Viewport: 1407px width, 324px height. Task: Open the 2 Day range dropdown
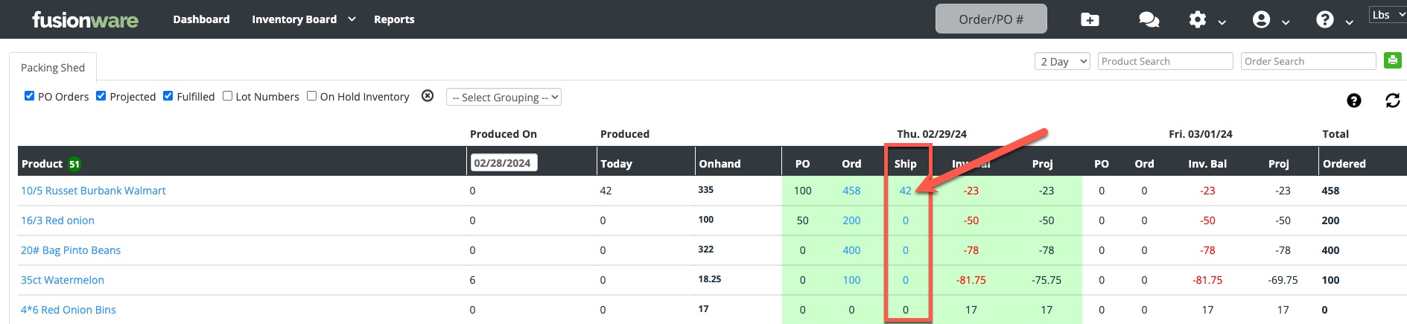coord(1062,61)
